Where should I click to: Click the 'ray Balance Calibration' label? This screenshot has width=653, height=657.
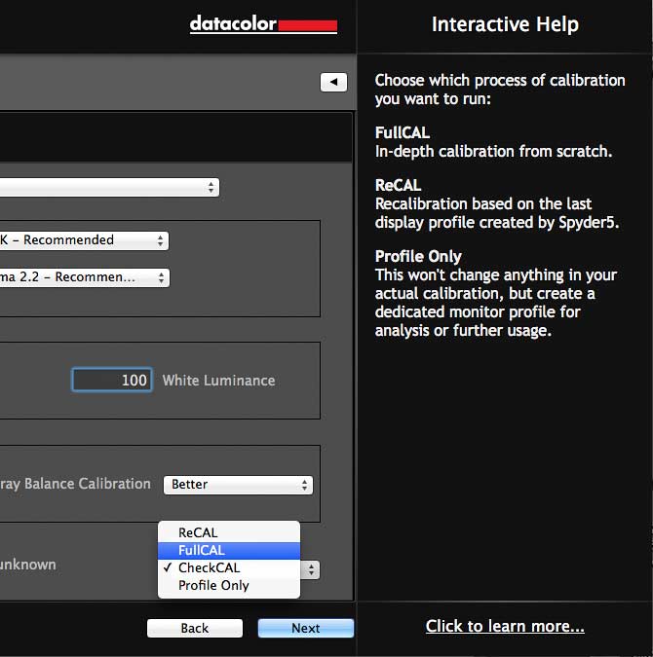[x=75, y=484]
